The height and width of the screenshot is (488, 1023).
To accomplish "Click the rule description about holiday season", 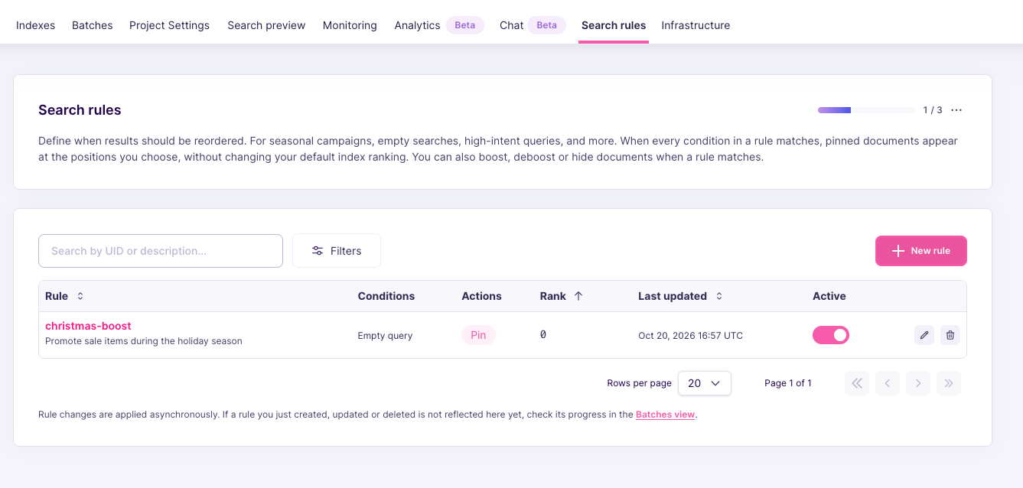I will click(x=144, y=341).
